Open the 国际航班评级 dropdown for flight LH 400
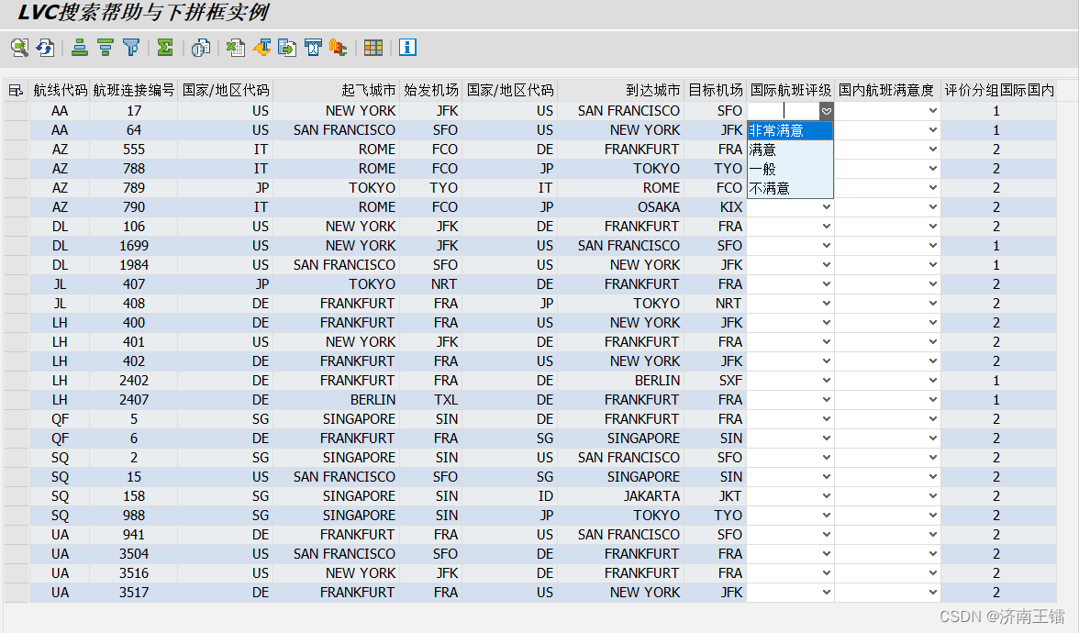The image size is (1079, 633). tap(828, 322)
